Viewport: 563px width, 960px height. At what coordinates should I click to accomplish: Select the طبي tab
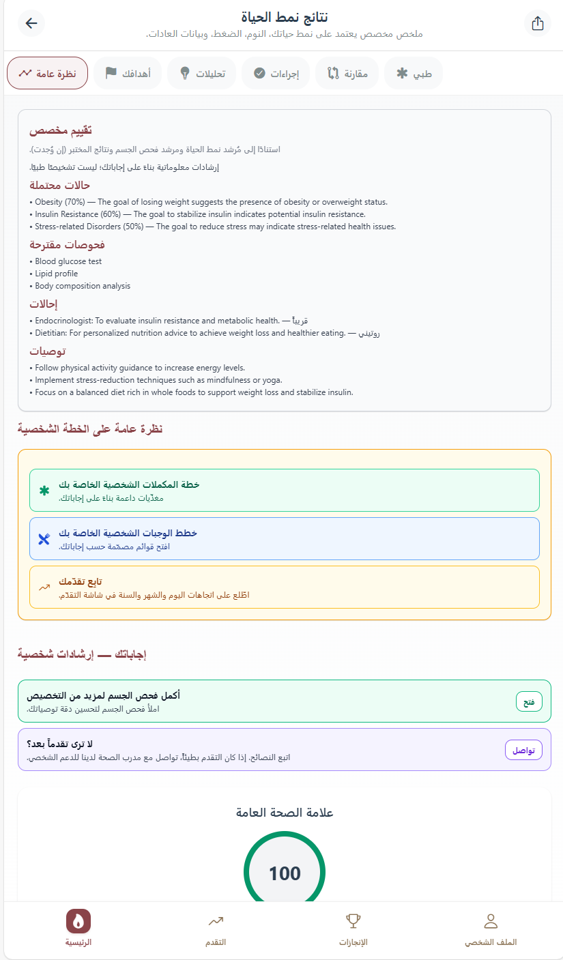(x=414, y=73)
